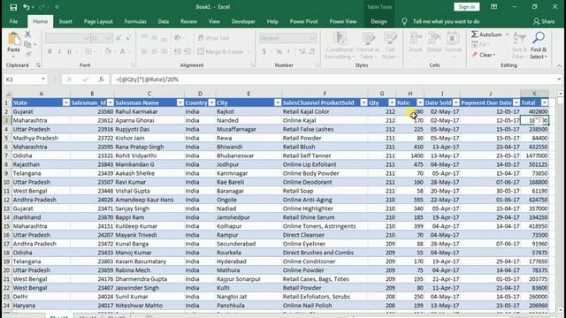Screen dimensions: 566x318
Task: Select row 7 header
Action: (x=6, y=155)
